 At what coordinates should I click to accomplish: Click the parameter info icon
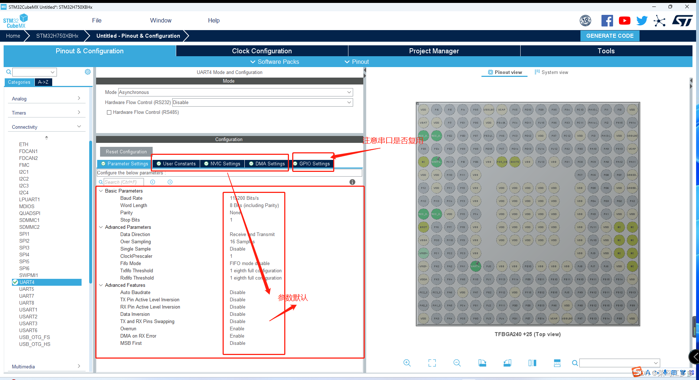click(x=352, y=182)
